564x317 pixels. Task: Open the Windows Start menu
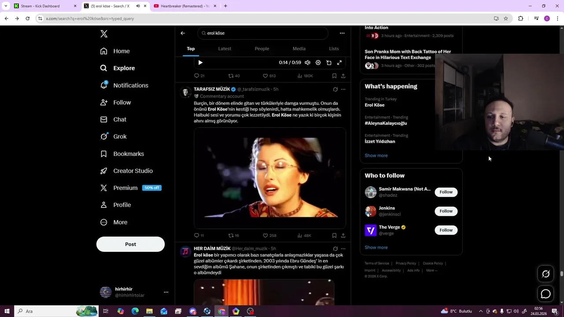click(7, 311)
